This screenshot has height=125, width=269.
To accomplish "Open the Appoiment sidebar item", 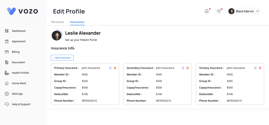I will point(18,42).
